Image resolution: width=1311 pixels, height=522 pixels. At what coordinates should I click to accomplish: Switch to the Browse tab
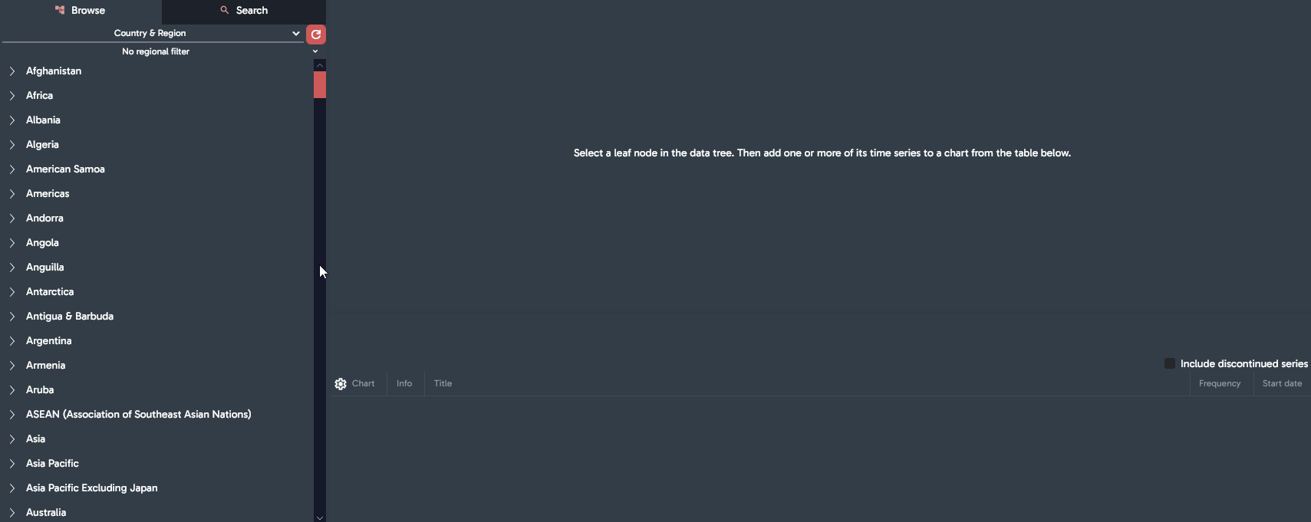81,11
